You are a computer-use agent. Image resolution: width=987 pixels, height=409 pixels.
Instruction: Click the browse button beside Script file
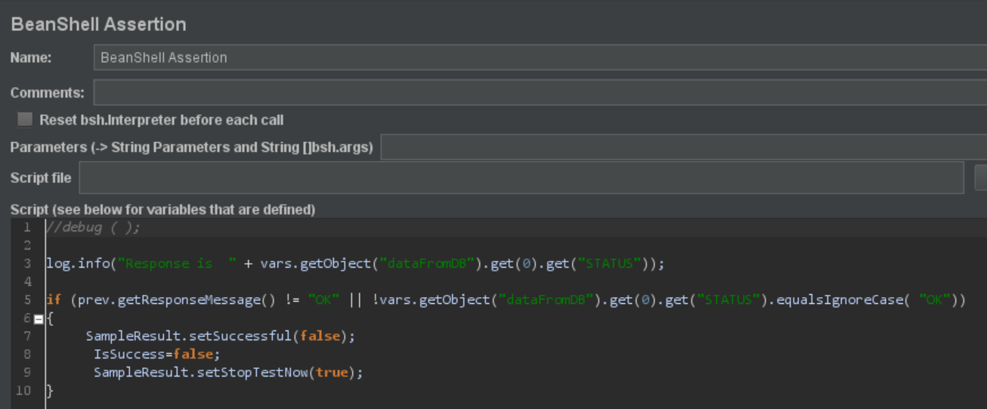[981, 178]
